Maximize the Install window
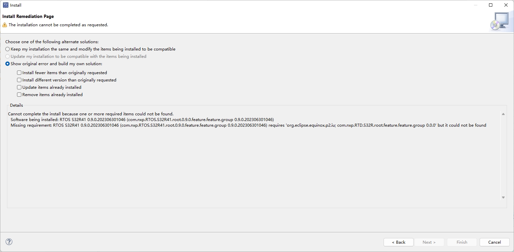The width and height of the screenshot is (514, 252). (490, 5)
